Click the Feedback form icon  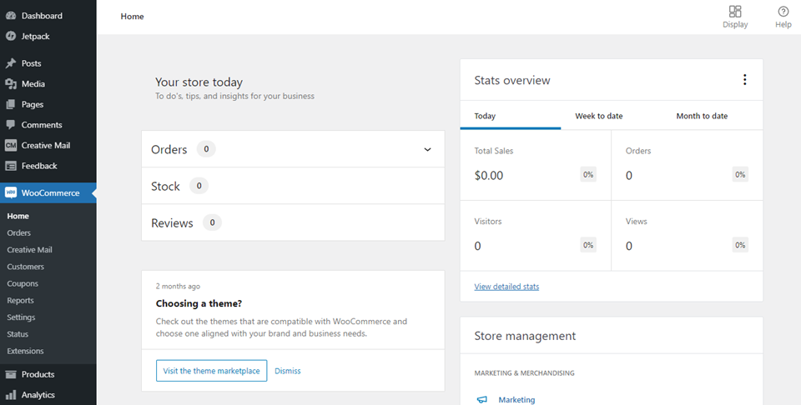click(11, 166)
